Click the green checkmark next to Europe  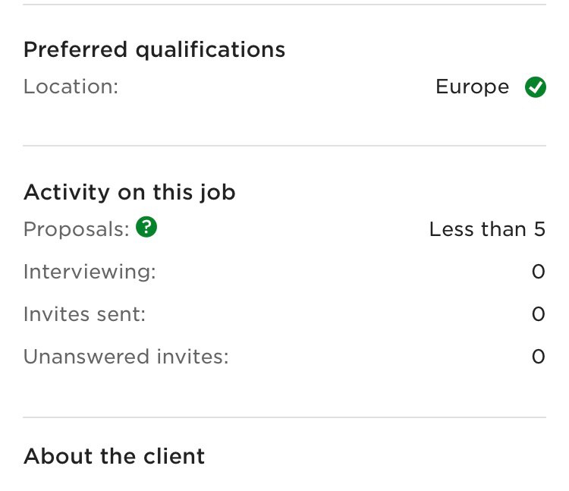(536, 87)
